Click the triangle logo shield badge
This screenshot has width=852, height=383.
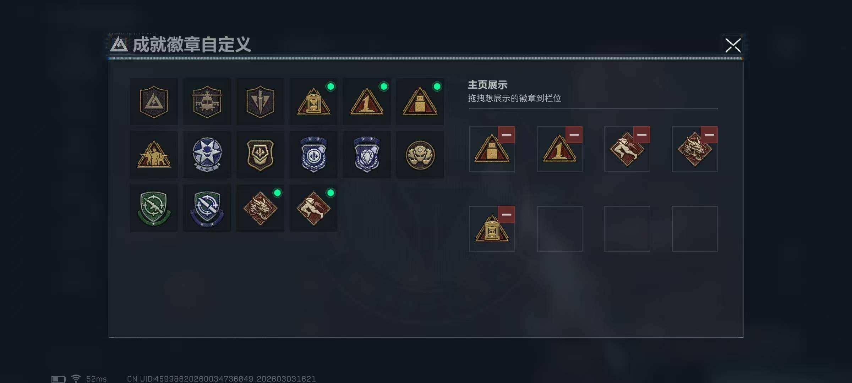[154, 102]
